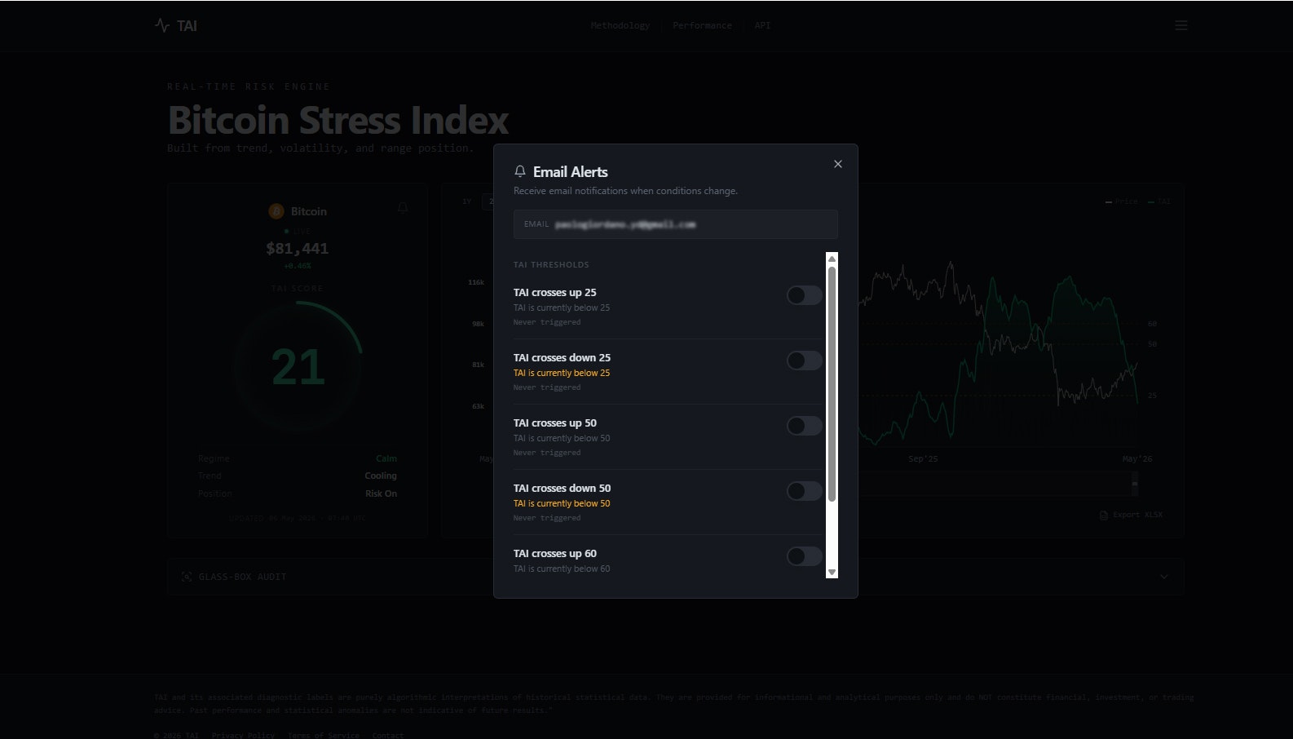
Task: Click the alerts list scrollbar thumb
Action: click(x=832, y=383)
